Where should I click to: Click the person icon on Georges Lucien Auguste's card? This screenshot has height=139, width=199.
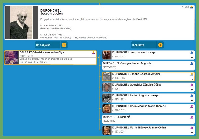(192, 64)
